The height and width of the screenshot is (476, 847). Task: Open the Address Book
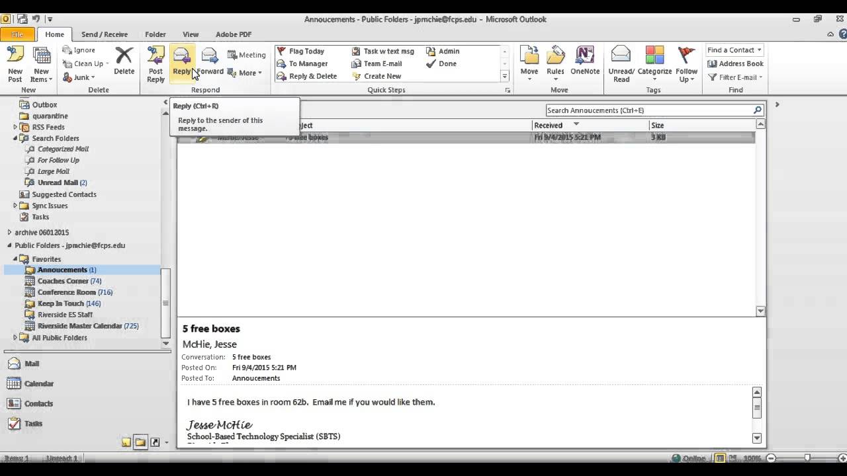point(735,63)
